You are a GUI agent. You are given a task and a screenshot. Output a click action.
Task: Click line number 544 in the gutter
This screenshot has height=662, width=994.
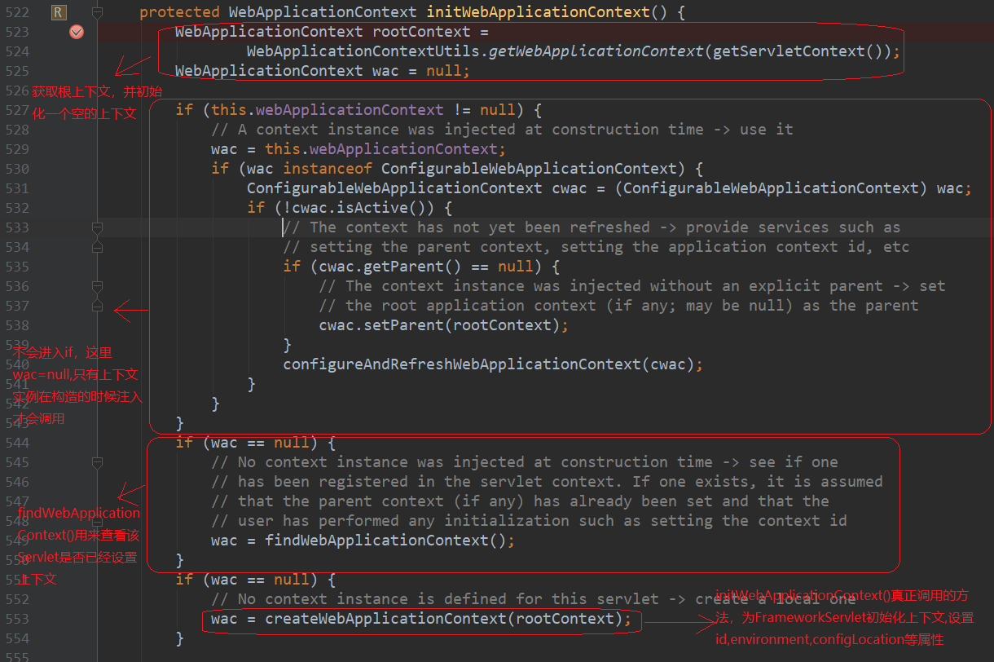click(x=17, y=443)
